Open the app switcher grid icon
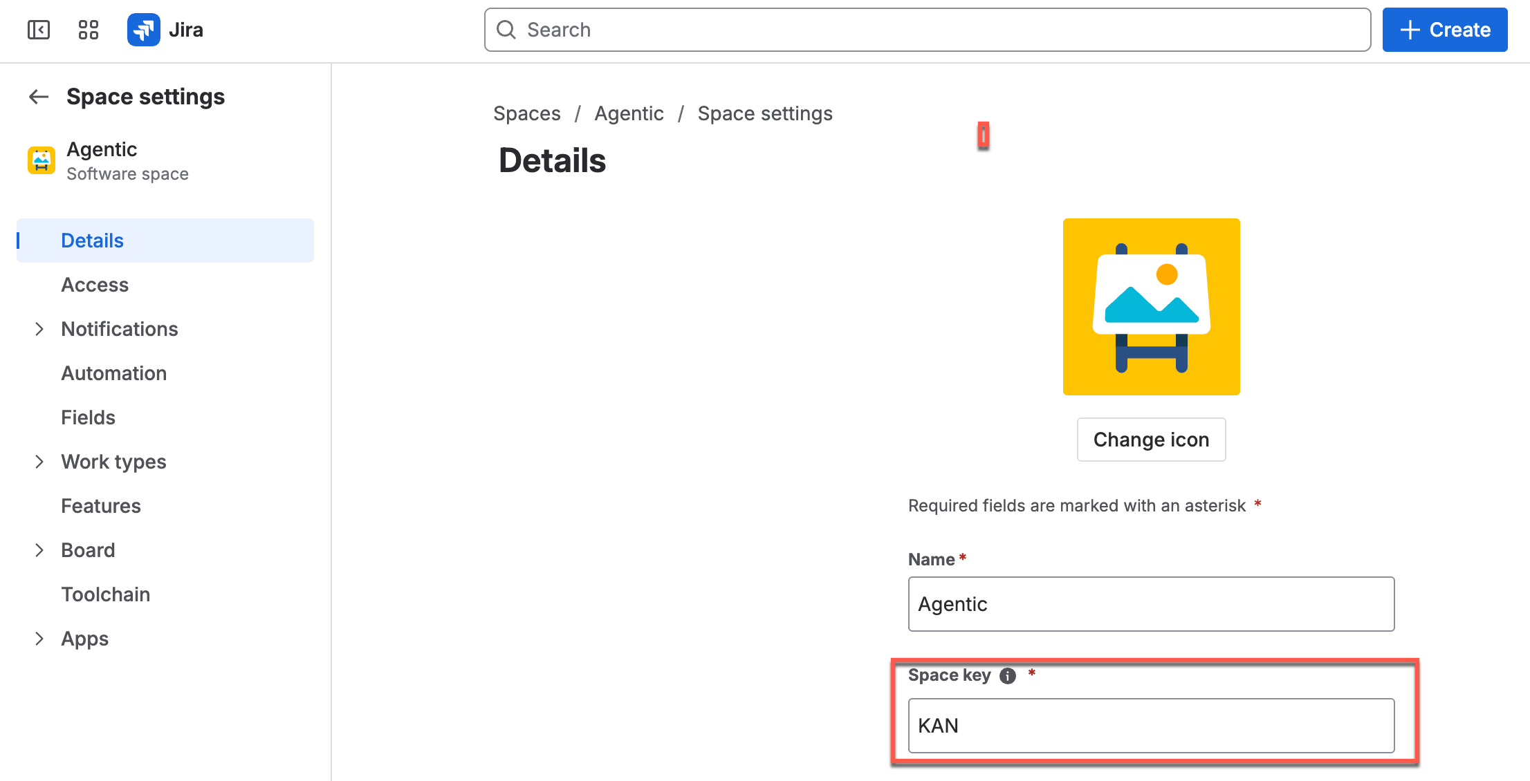Image resolution: width=1530 pixels, height=781 pixels. coord(89,30)
